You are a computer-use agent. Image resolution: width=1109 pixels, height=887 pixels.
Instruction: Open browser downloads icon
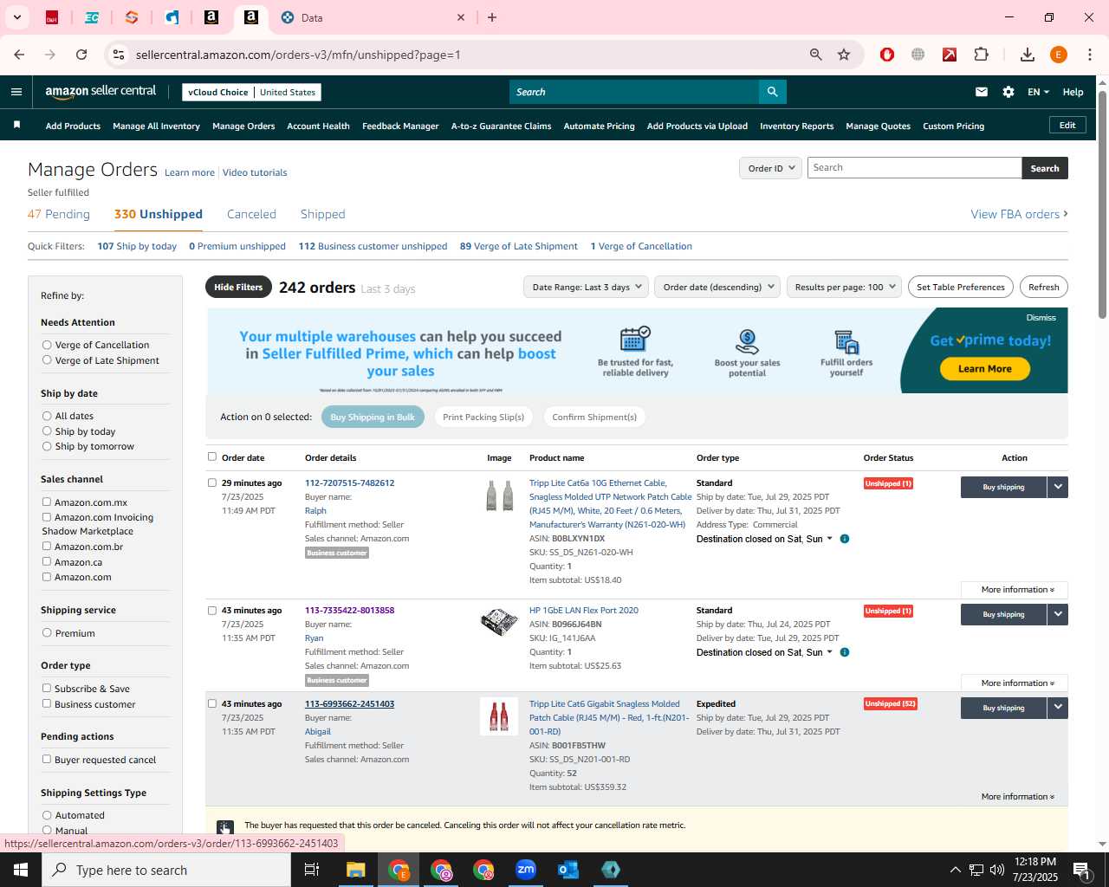point(1028,55)
